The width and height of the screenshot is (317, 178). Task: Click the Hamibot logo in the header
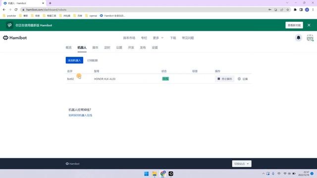point(15,38)
